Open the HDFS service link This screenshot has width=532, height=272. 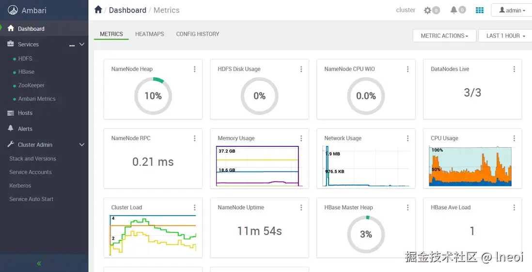(x=25, y=58)
